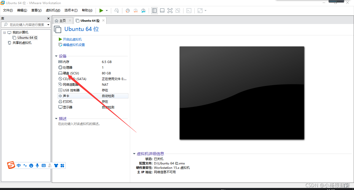
Task: Open the 选项卡(T) menu
Action: [71, 10]
